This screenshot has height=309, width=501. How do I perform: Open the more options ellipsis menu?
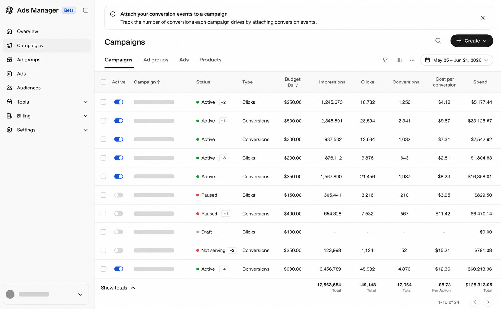(412, 60)
